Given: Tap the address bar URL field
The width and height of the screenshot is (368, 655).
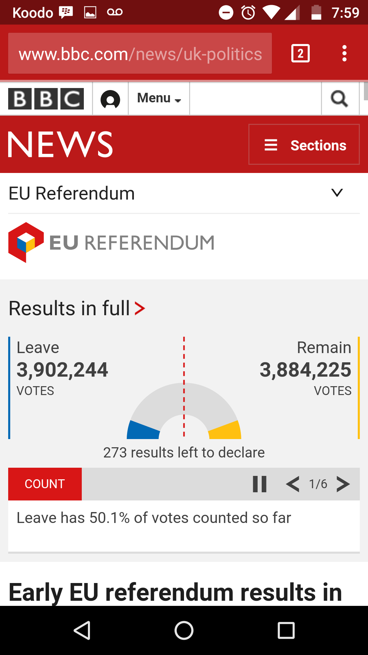Looking at the screenshot, I should coord(140,53).
